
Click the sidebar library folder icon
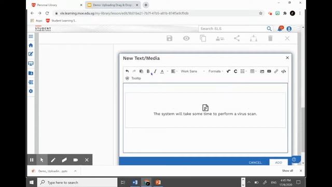(x=31, y=73)
